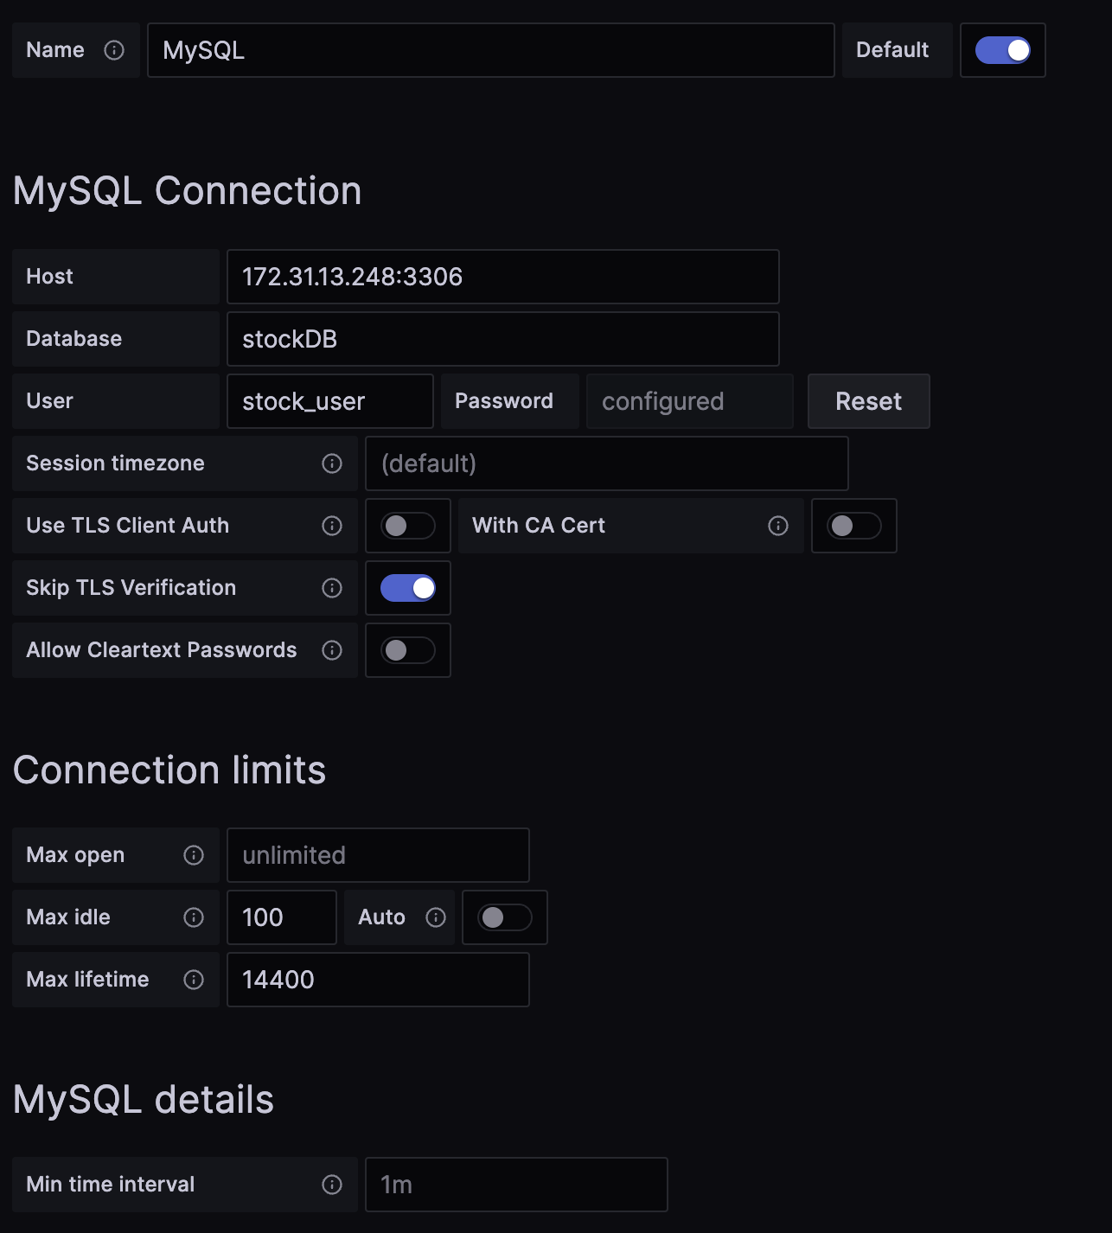1112x1233 pixels.
Task: Click Auto info icon
Action: pos(436,917)
